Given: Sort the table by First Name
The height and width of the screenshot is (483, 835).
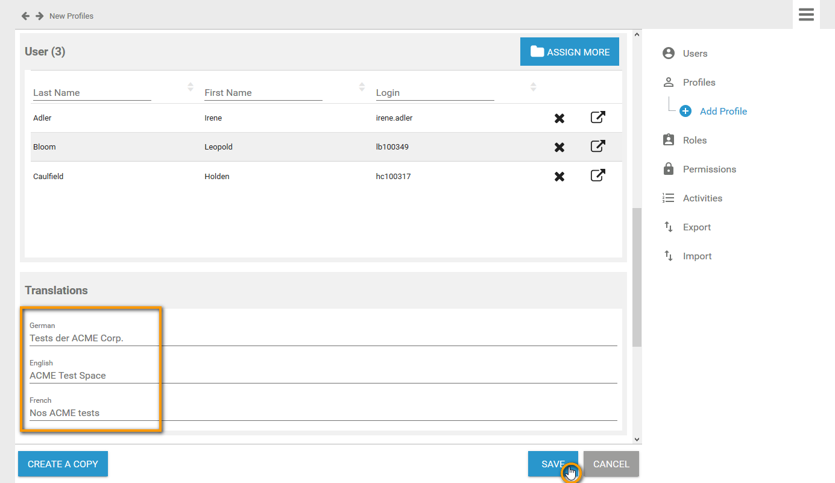Looking at the screenshot, I should click(x=362, y=87).
